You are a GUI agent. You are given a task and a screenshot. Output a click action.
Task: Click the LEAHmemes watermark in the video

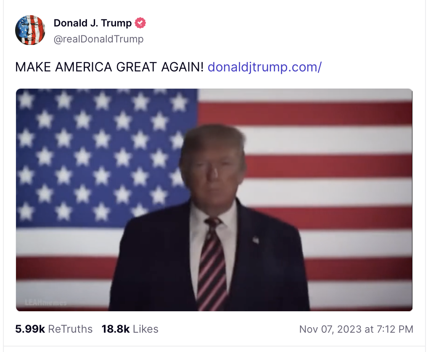(x=45, y=302)
